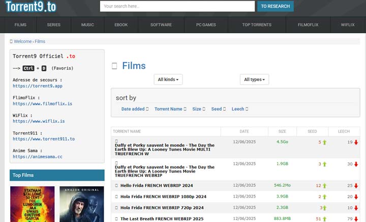Expand the 'All types' dropdown
The height and width of the screenshot is (222, 366).
click(255, 79)
